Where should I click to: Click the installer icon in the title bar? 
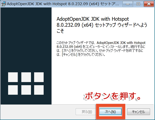4,4
